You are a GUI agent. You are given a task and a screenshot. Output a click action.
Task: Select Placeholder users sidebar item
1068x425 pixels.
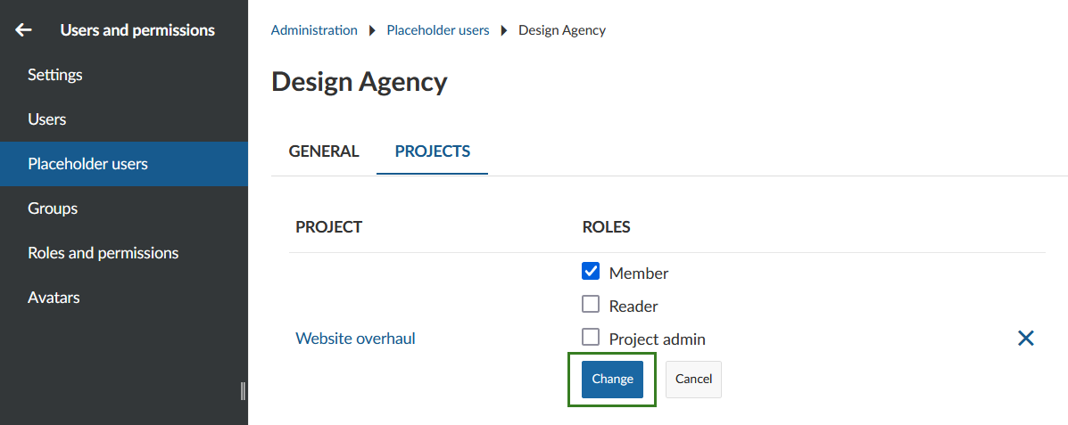pos(87,164)
